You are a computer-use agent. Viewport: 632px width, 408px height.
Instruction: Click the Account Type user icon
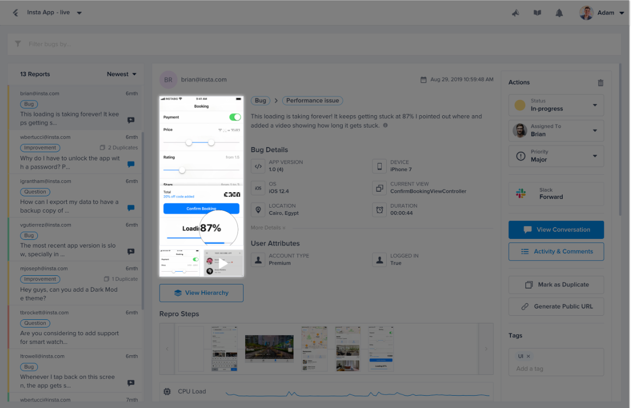click(258, 260)
